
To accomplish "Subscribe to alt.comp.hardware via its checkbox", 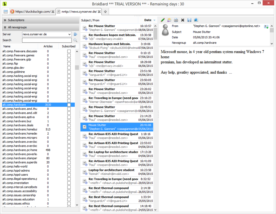I will coord(69,105).
